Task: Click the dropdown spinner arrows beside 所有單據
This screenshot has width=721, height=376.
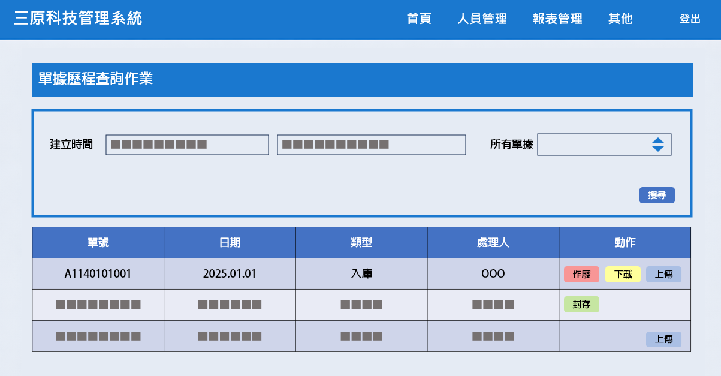Action: (658, 144)
